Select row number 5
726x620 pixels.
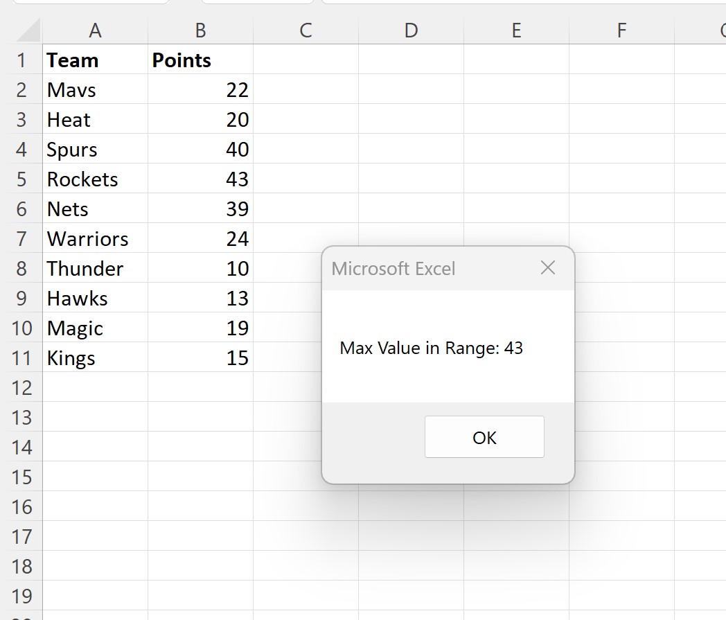tap(23, 179)
